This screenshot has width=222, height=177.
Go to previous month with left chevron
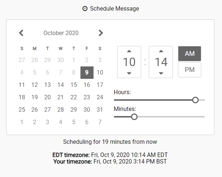click(x=21, y=33)
